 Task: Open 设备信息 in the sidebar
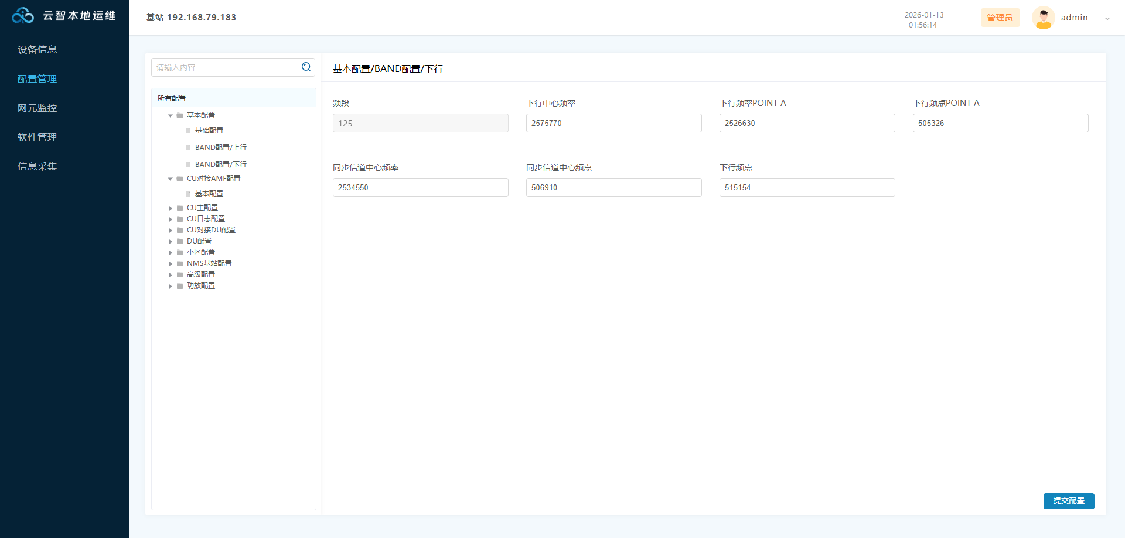click(37, 50)
